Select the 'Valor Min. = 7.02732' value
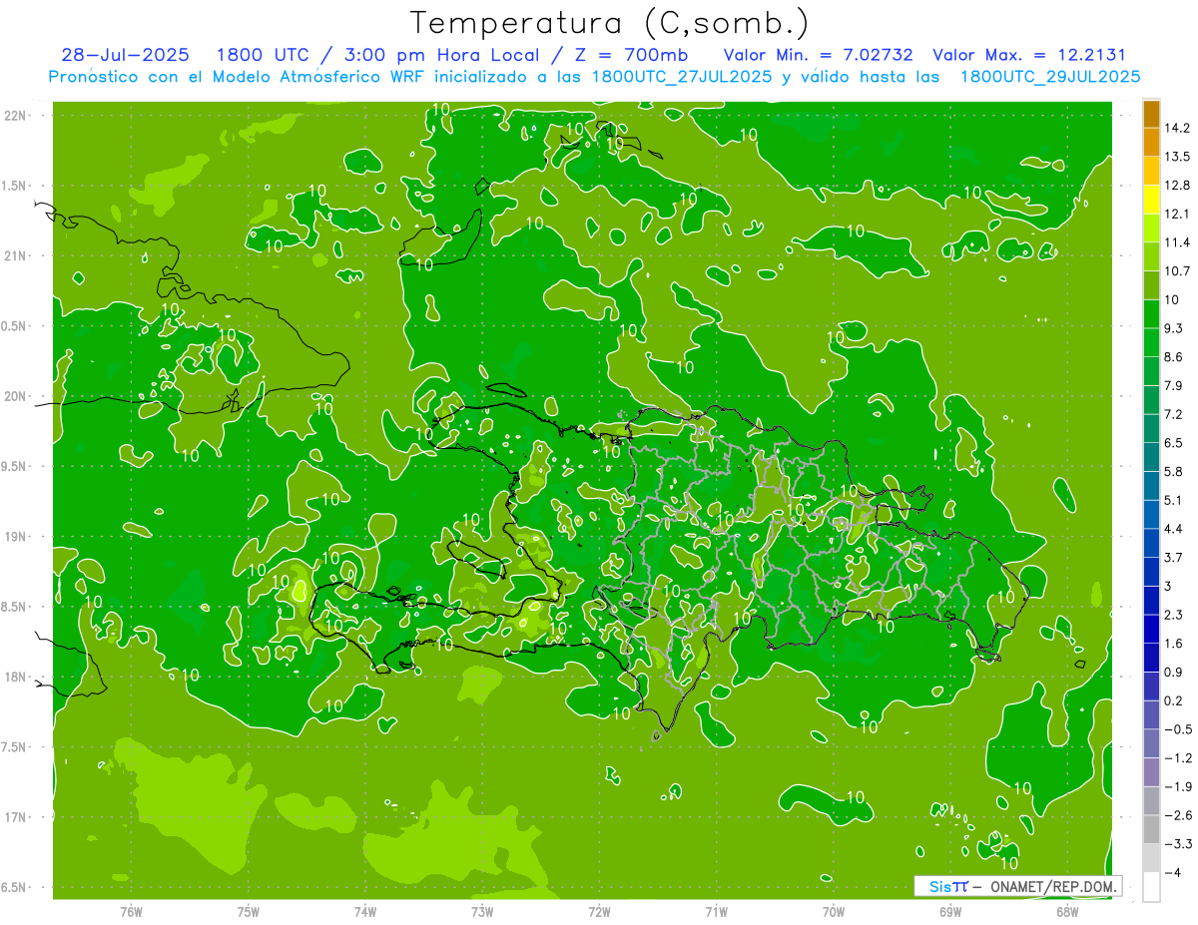This screenshot has height=925, width=1198. click(818, 55)
